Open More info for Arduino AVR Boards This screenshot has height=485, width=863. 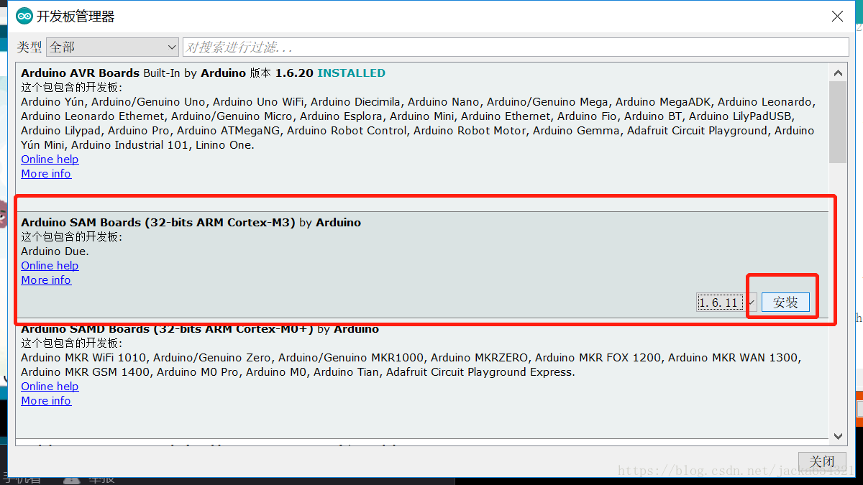click(46, 174)
